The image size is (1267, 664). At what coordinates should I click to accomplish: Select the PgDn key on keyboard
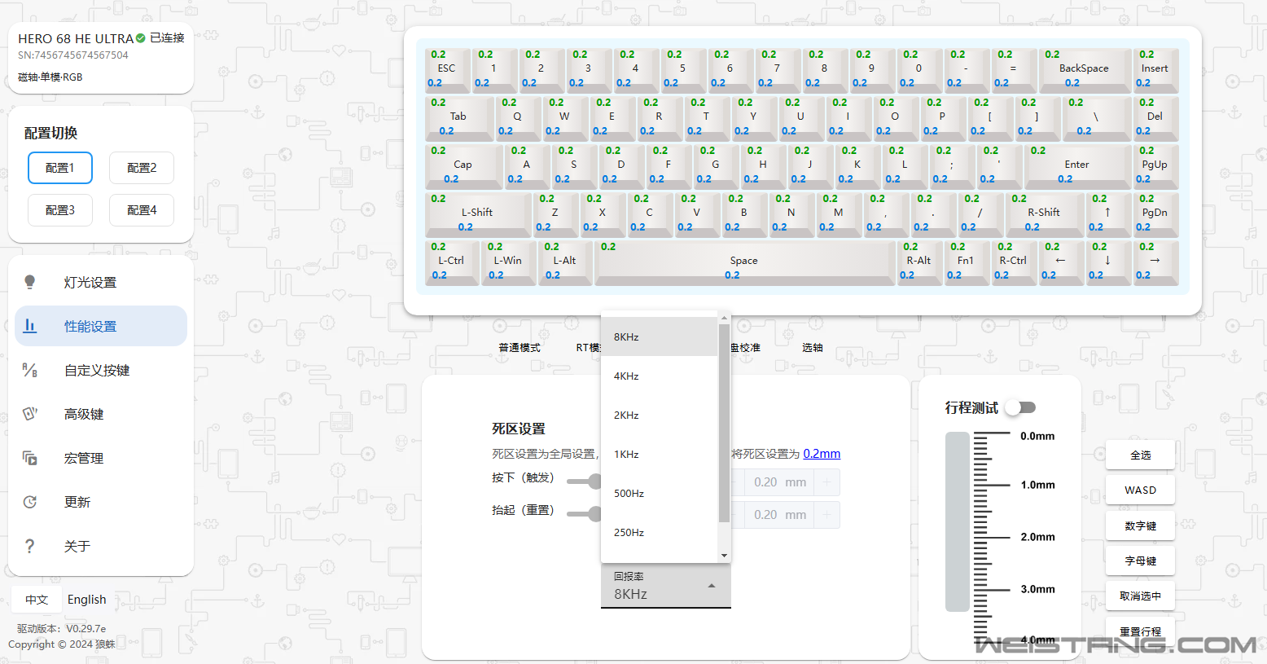[1155, 213]
